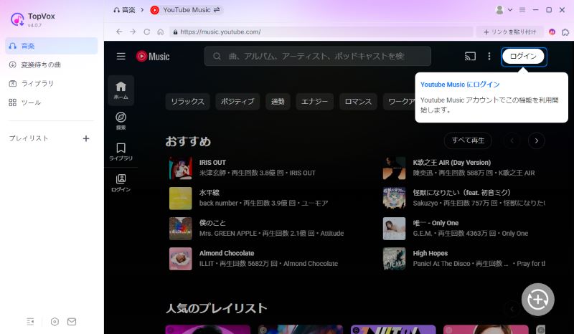574x334 pixels.
Task: Play IRIS OUT song thumbnail
Action: 181,168
